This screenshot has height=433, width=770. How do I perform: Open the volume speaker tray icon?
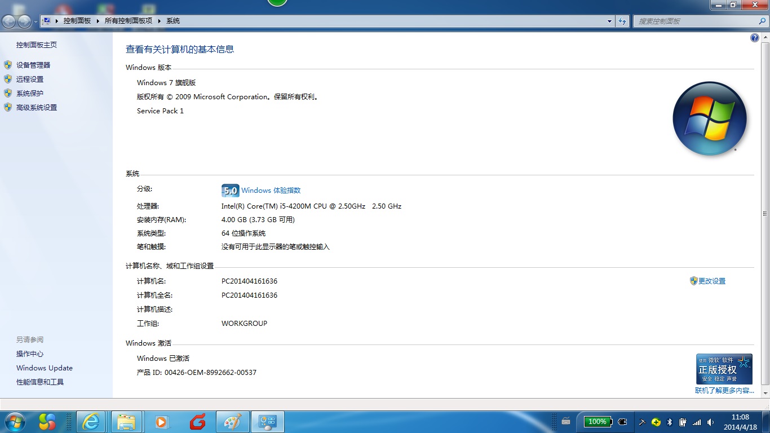710,422
